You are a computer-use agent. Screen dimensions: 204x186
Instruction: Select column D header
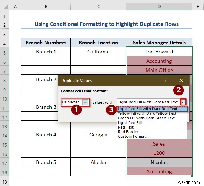(x=159, y=6)
